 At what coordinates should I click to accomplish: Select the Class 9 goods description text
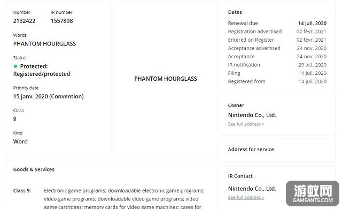point(124,199)
